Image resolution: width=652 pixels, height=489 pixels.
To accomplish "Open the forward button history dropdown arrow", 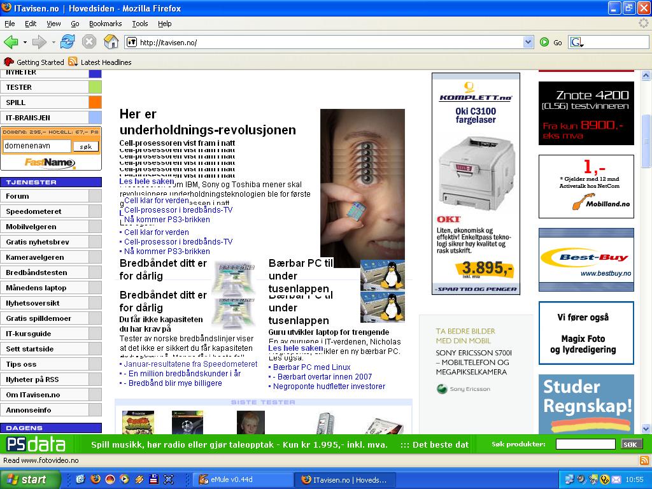I will click(x=53, y=43).
